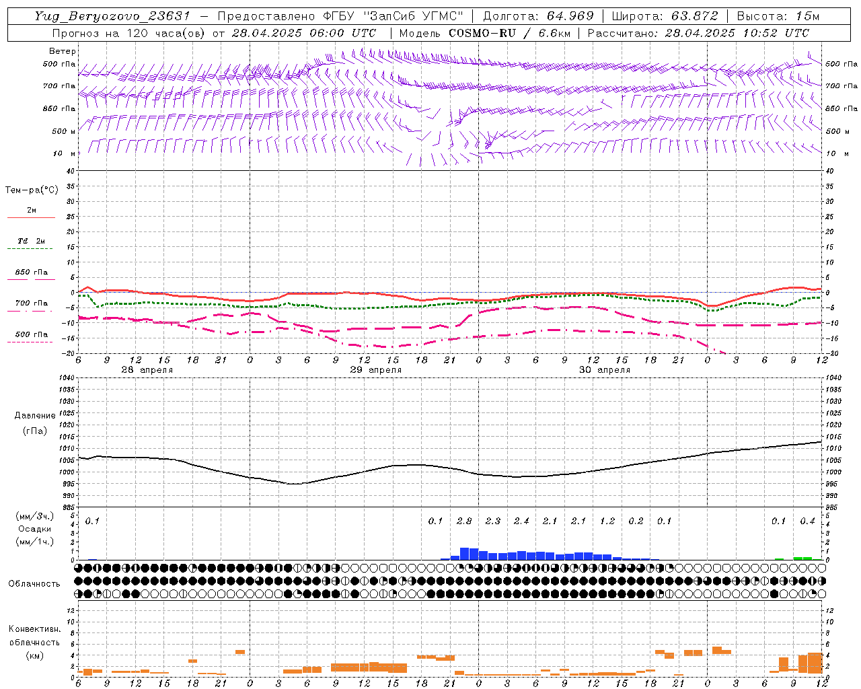Click the Td 2м dew point legend entry
Screen dimensions: 861x689
(31, 243)
